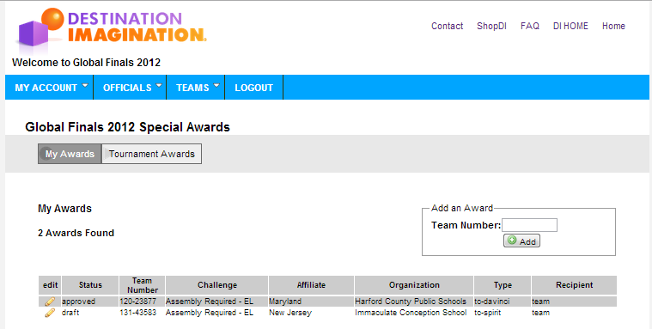Image resolution: width=652 pixels, height=329 pixels.
Task: Click the Affiliate column header
Action: pyautogui.click(x=311, y=285)
